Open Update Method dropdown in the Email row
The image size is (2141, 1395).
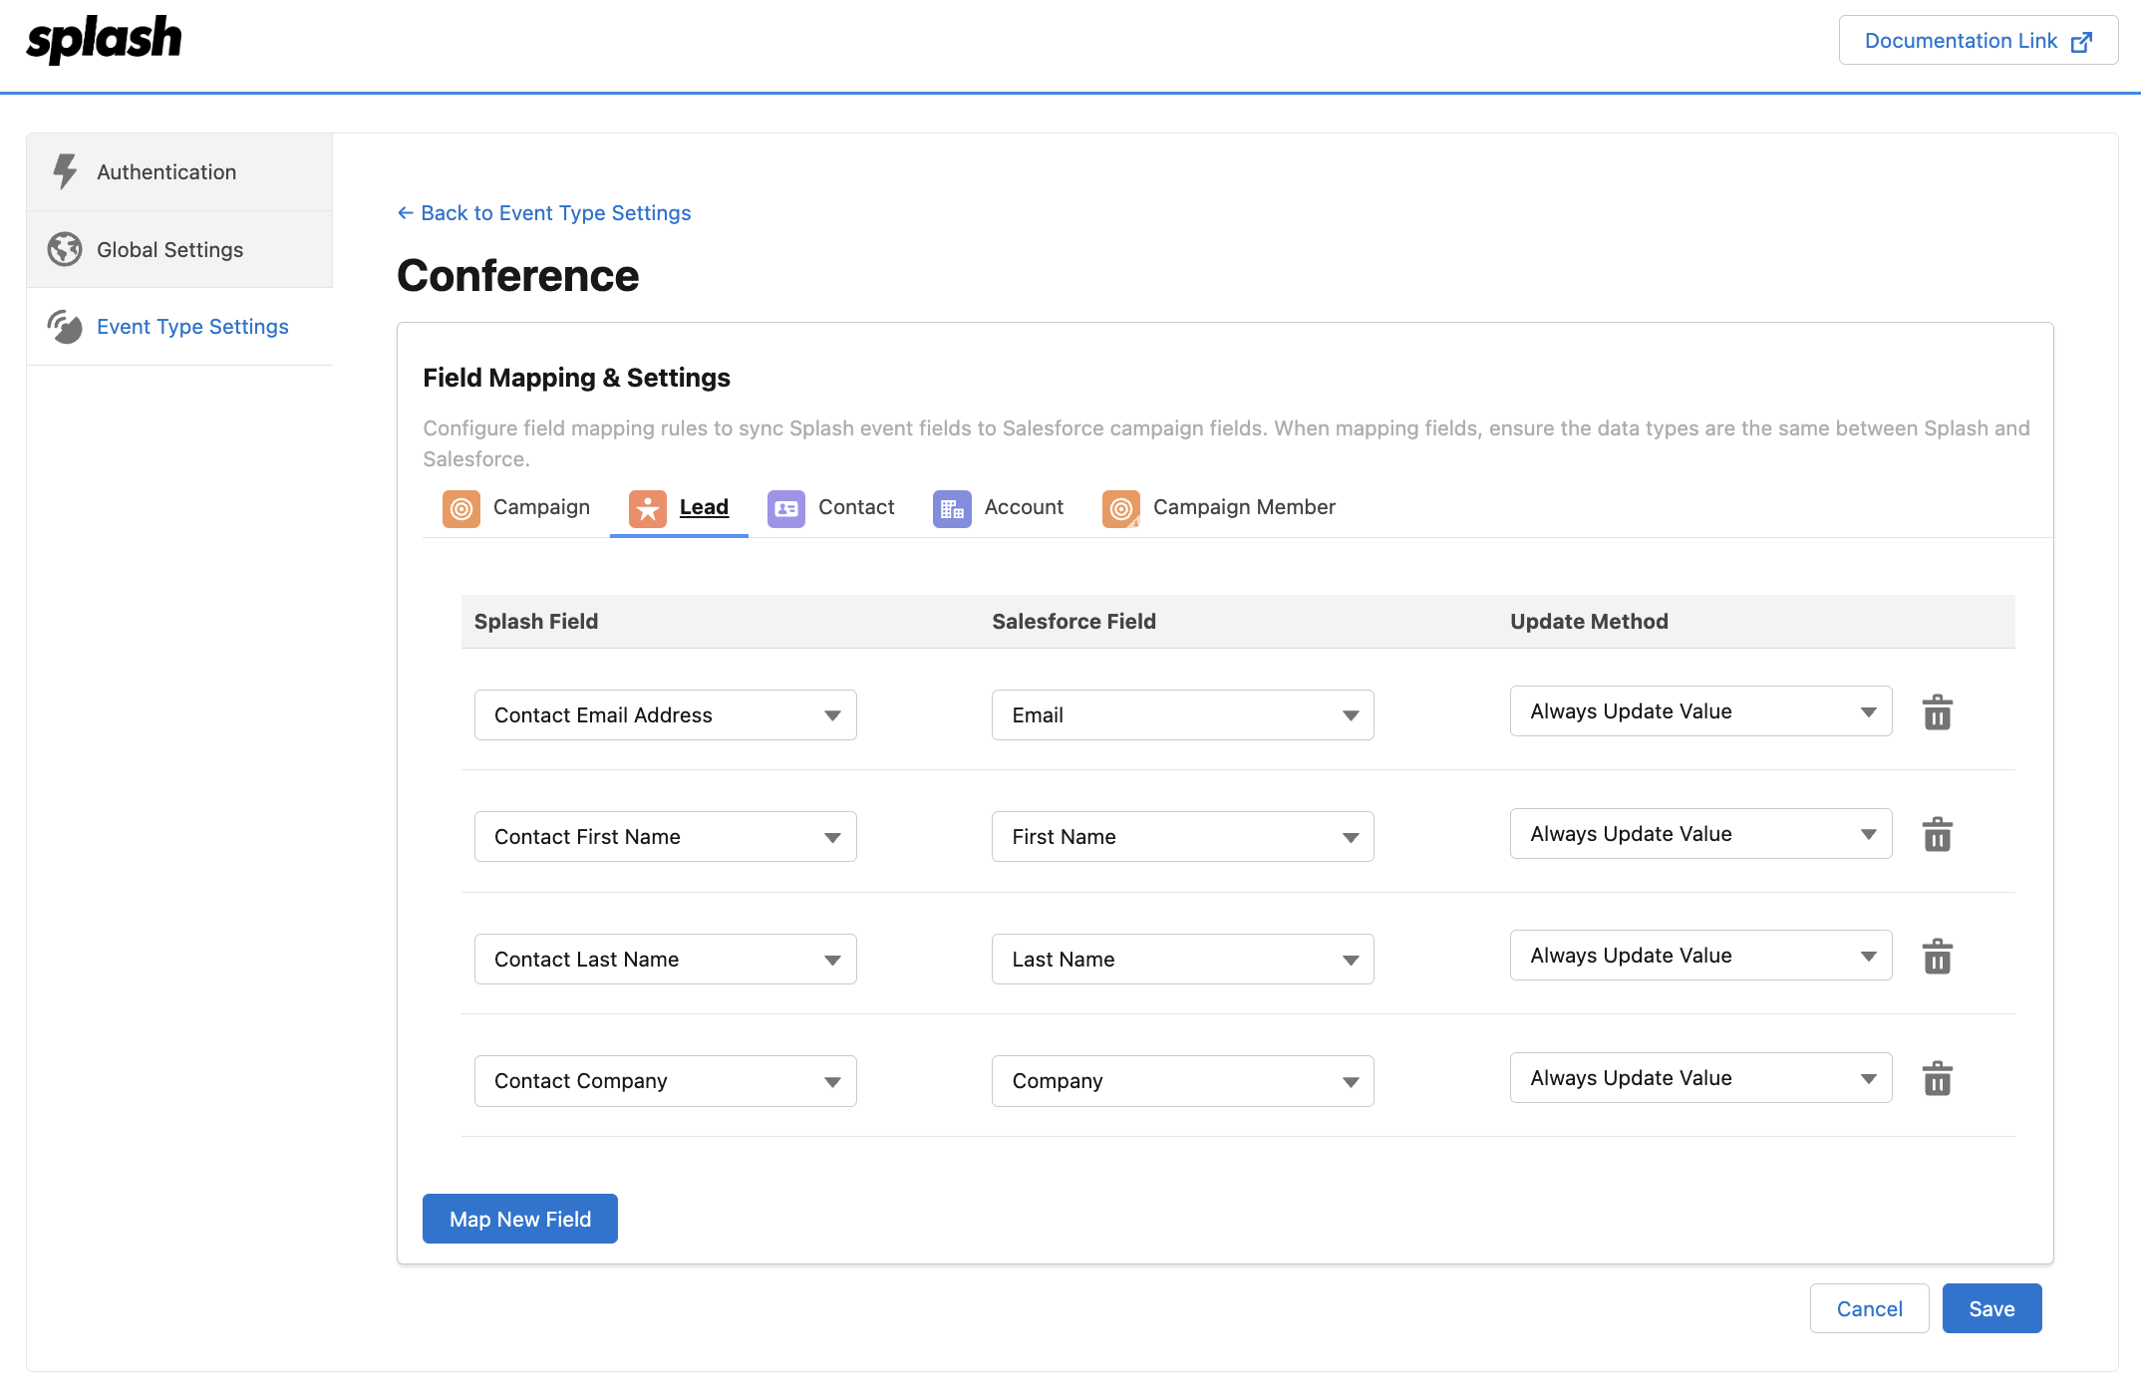pos(1701,710)
